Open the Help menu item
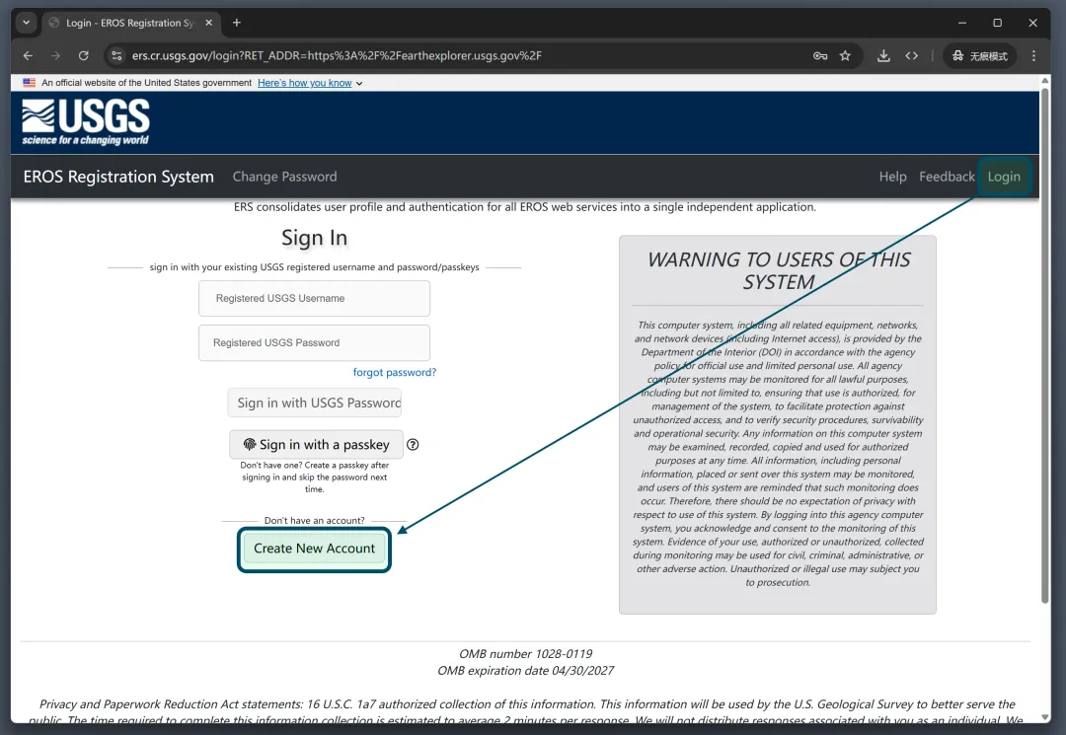 click(892, 177)
